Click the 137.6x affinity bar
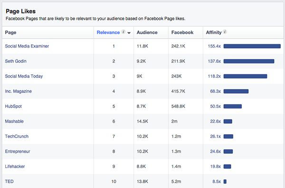The height and width of the screenshot is (188, 285). tap(249, 61)
